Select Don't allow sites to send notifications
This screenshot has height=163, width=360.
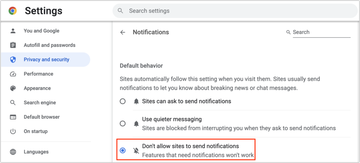(x=123, y=150)
